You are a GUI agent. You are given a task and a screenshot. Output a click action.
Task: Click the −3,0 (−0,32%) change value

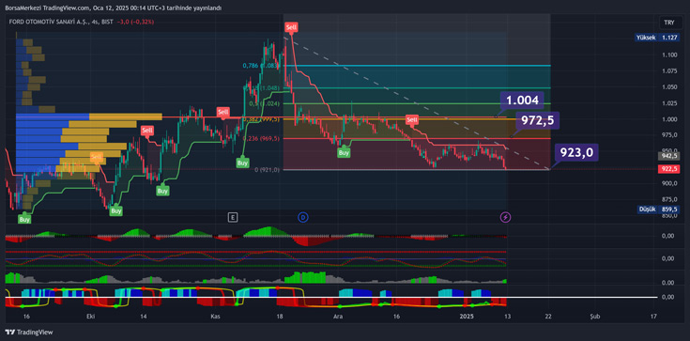pos(135,22)
